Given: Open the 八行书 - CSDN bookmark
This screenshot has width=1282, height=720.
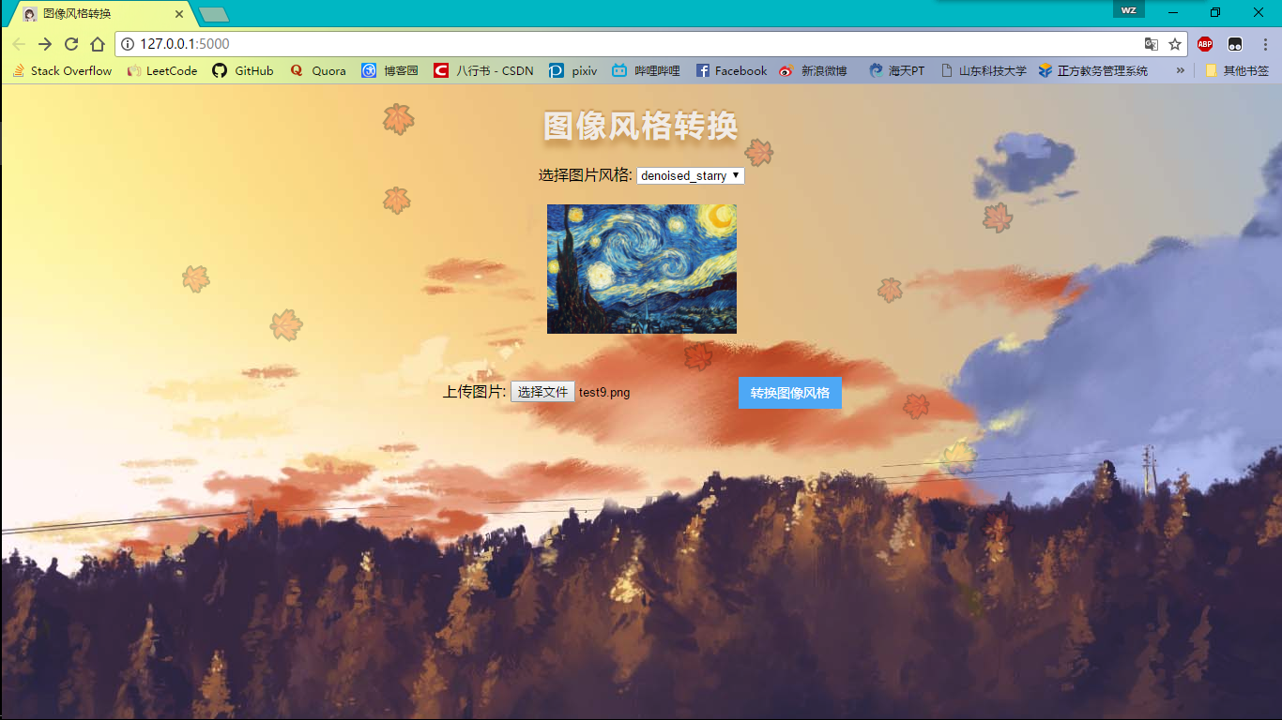Looking at the screenshot, I should [483, 70].
